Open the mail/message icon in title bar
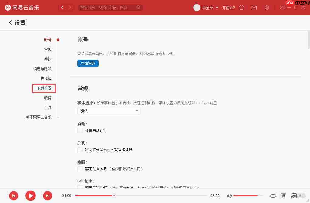This screenshot has height=203, width=310. [254, 8]
